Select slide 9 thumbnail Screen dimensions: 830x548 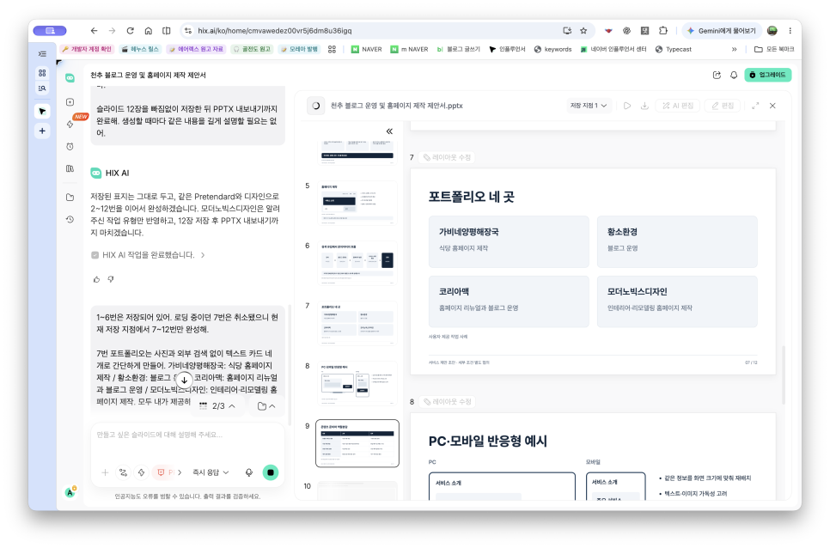(x=357, y=443)
